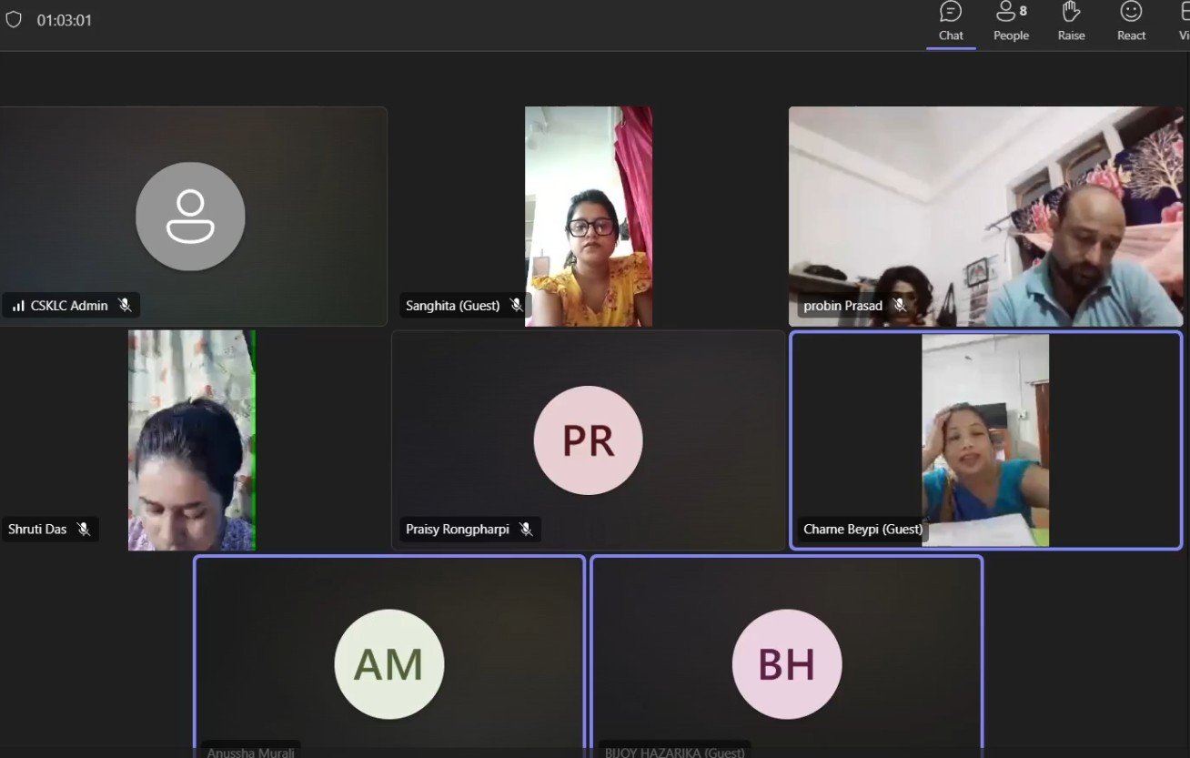Show the People participants list

(1011, 23)
